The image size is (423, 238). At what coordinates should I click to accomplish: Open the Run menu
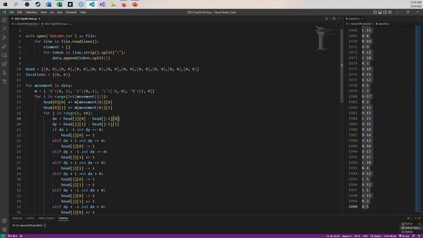[59, 12]
